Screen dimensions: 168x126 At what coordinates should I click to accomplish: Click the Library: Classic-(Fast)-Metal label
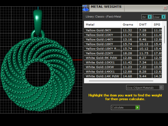point(103,16)
